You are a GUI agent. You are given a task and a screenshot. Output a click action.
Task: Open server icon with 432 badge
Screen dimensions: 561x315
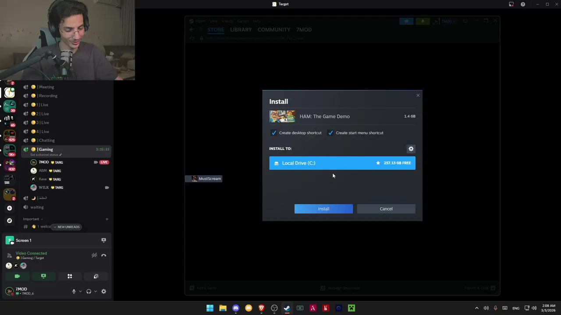coord(9,165)
